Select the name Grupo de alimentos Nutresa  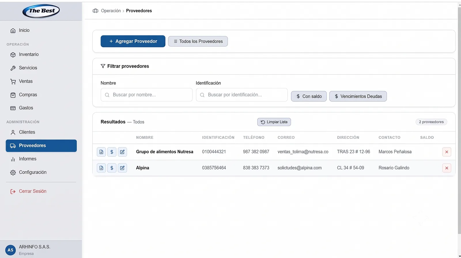pyautogui.click(x=165, y=152)
